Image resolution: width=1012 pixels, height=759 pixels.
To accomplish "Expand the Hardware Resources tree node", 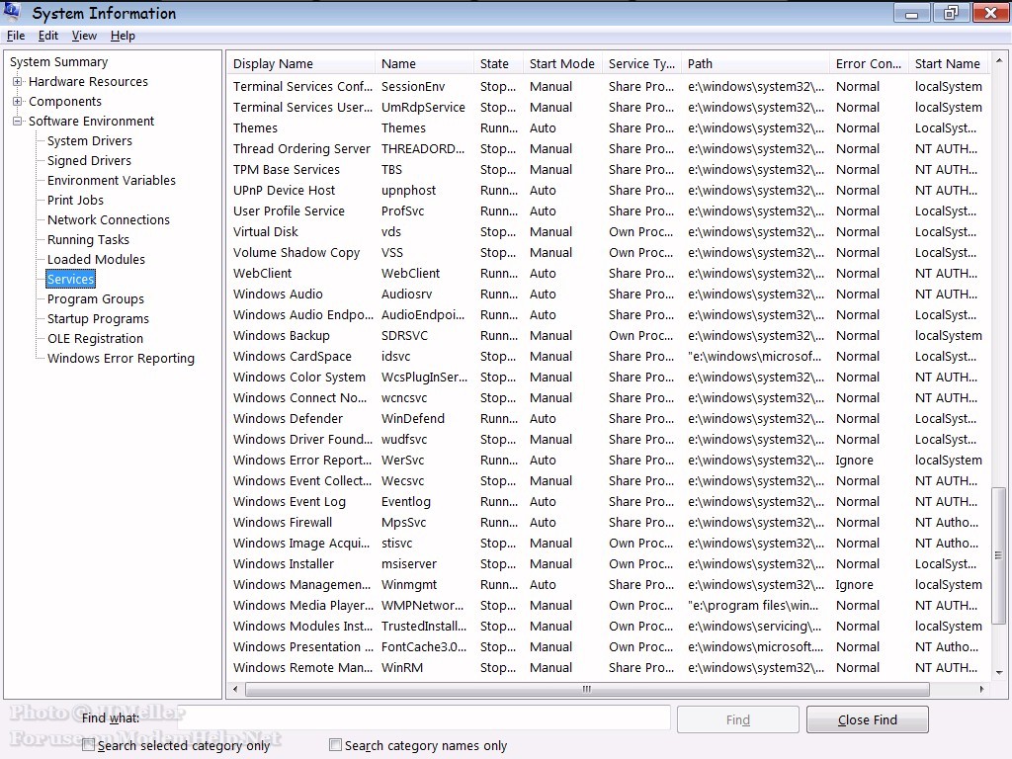I will [18, 81].
